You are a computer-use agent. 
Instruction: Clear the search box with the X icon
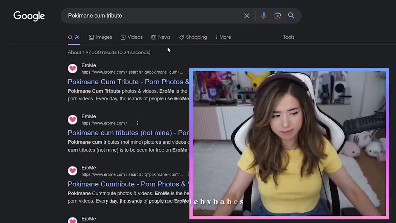coord(247,16)
